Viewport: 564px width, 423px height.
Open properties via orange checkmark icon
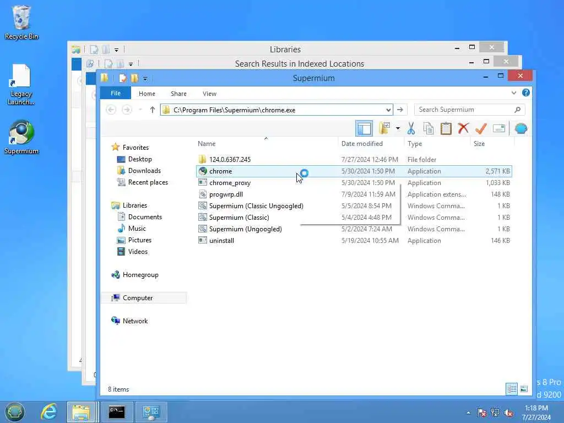tap(481, 128)
